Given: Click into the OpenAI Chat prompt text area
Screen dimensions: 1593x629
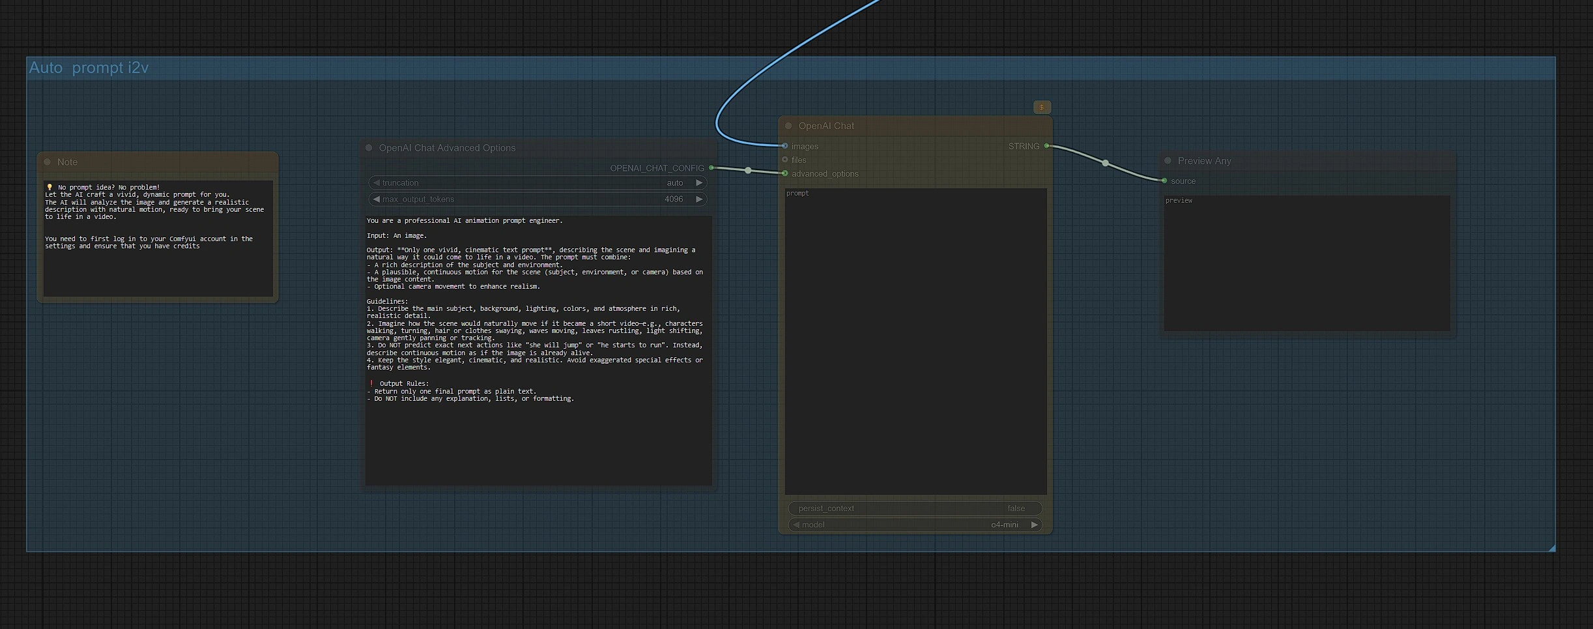Looking at the screenshot, I should [x=915, y=342].
